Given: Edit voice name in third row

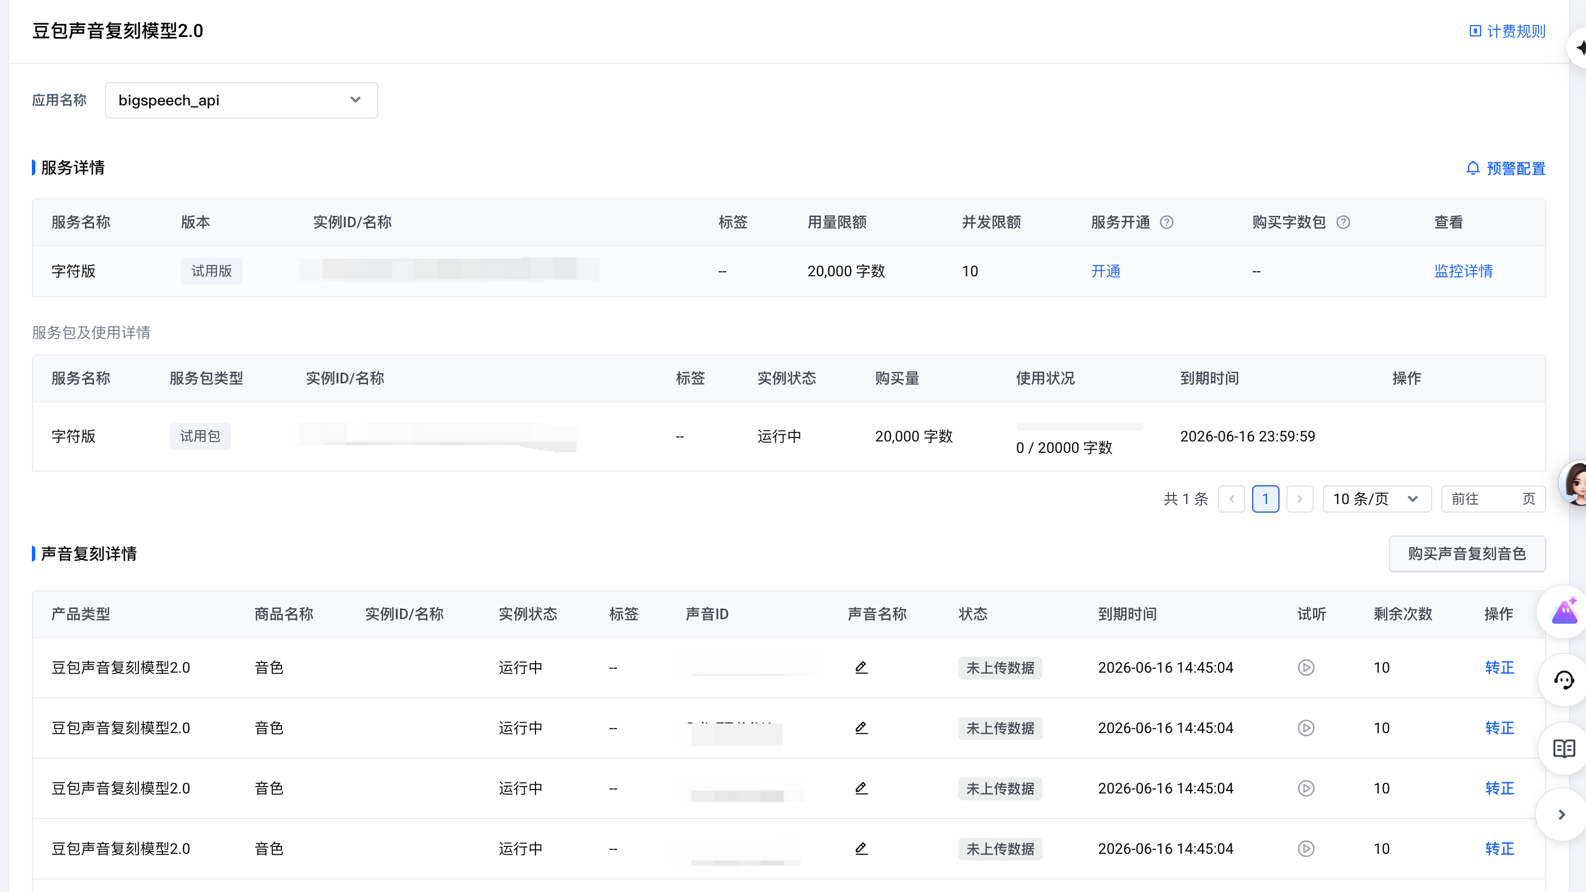Looking at the screenshot, I should (861, 788).
